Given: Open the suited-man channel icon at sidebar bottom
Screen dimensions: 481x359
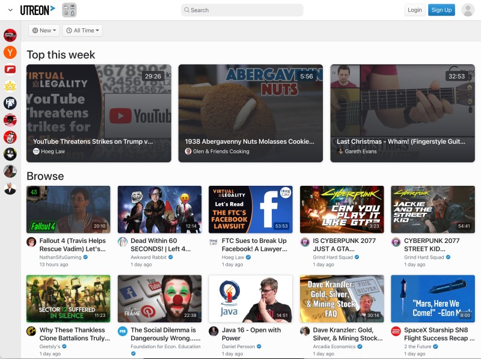Looking at the screenshot, I should coord(10,188).
